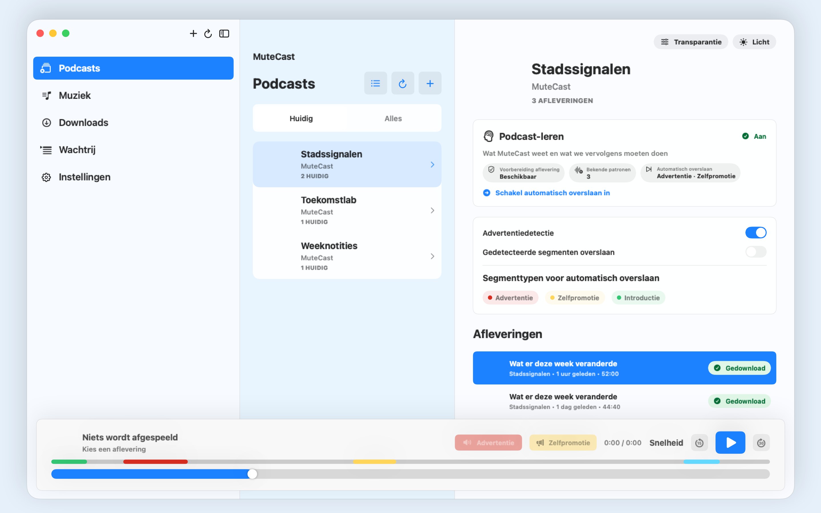This screenshot has height=513, width=821.
Task: Click the Voorbereiding aflevering chip
Action: point(523,173)
